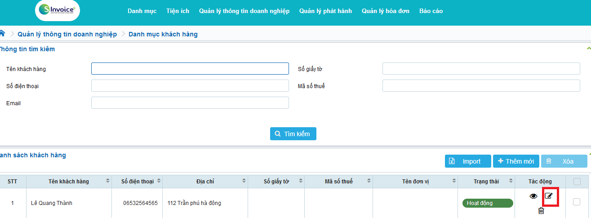Viewport: 591px width, 218px height.
Task: Edit the Lê Quang Thành customer record
Action: 549,196
